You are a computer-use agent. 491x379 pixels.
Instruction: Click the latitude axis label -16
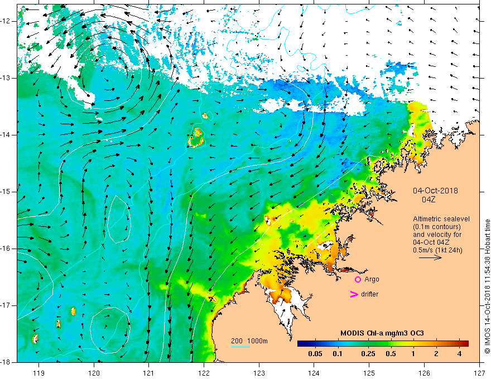click(6, 249)
